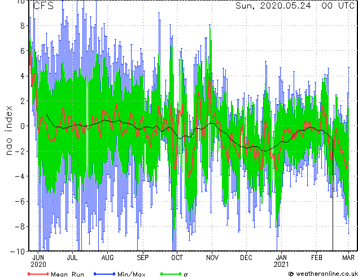The width and height of the screenshot is (358, 277).
Task: Click the NOV x-axis label
Action: 212,258
